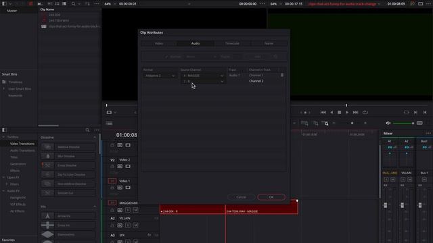Play forward in timeline viewer

click(347, 113)
